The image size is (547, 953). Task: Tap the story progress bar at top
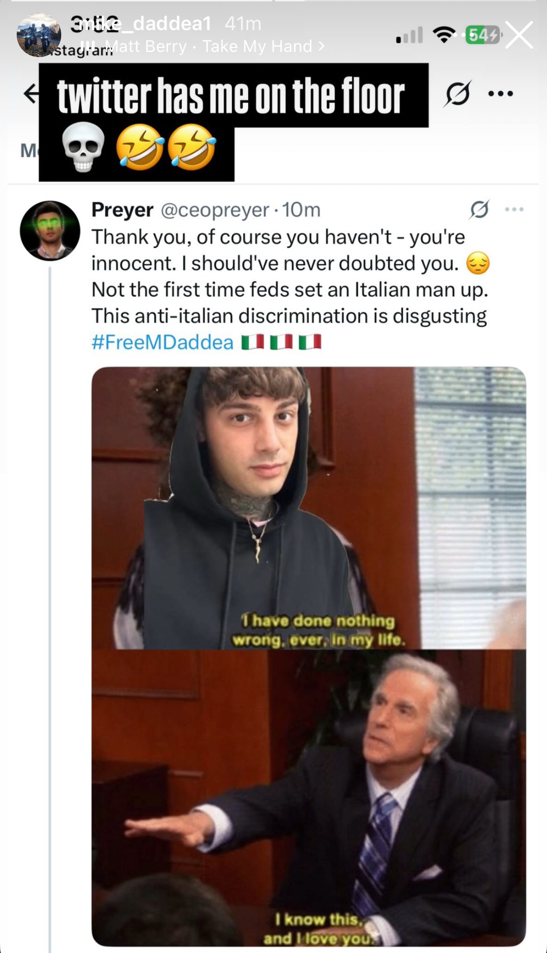tap(273, 1)
